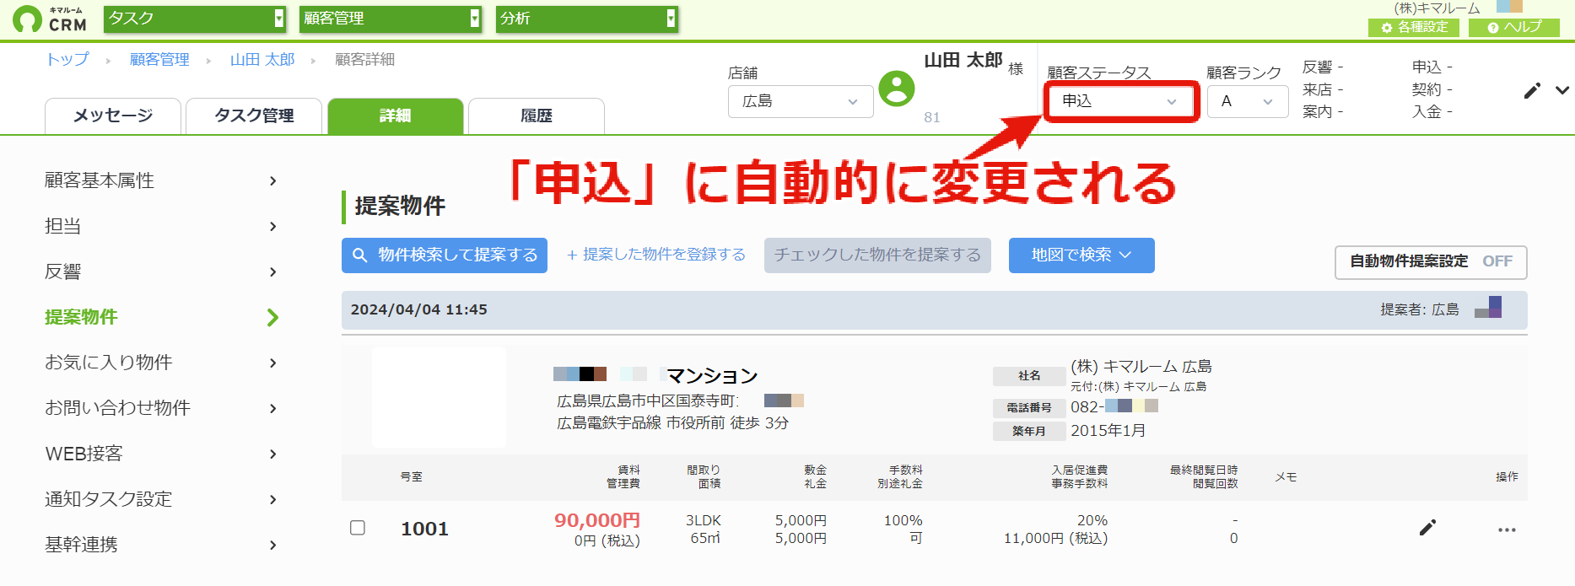
Task: Open 顧客基本属性 in sidebar
Action: (x=160, y=180)
